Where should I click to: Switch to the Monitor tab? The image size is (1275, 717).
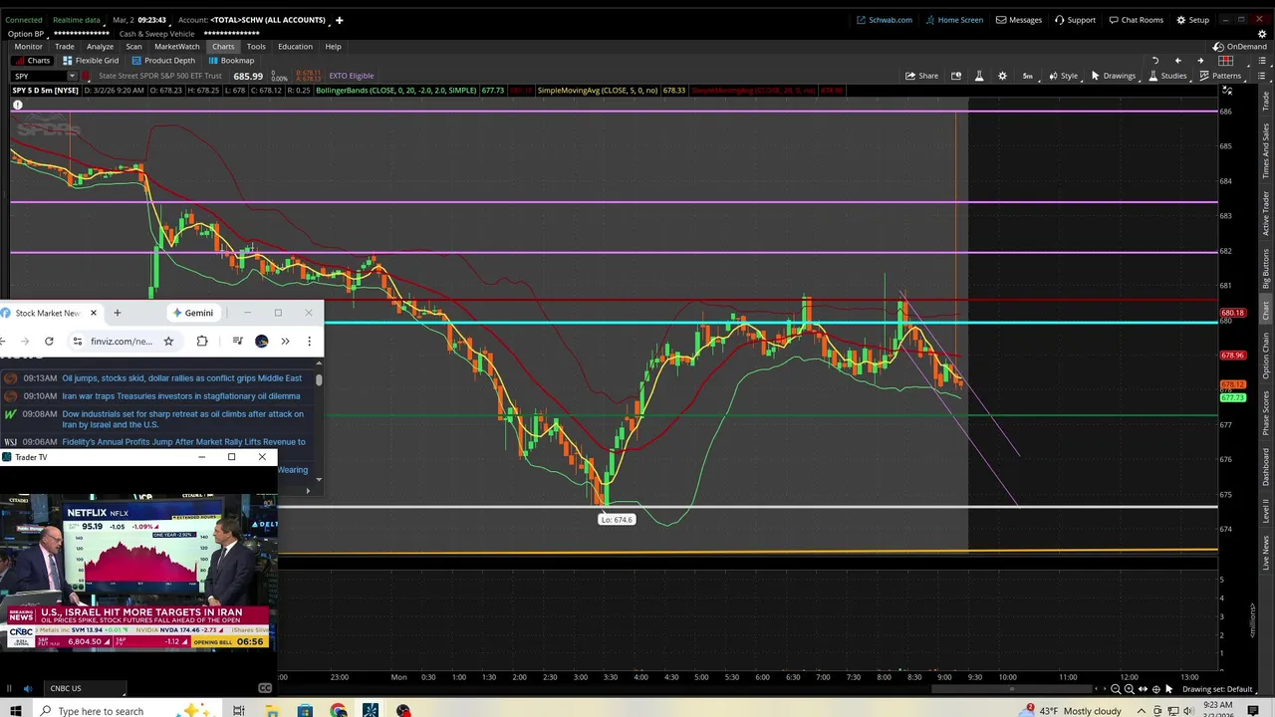[x=28, y=47]
